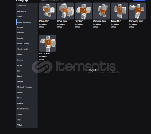151x134 pixels.
Task: Expand the Avatar Animations category chevron
Action: coord(36,22)
